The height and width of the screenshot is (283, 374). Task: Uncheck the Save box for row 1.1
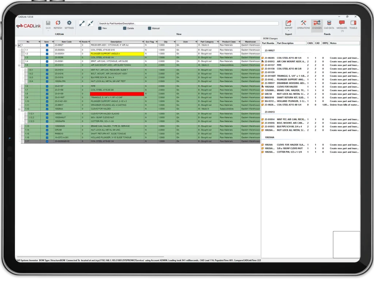click(x=47, y=50)
